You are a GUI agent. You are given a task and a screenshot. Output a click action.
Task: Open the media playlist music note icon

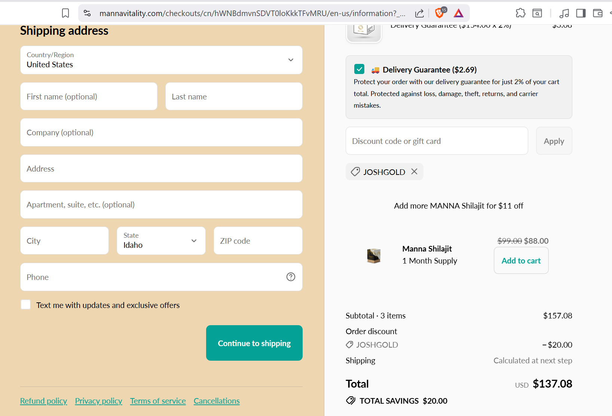pyautogui.click(x=564, y=13)
